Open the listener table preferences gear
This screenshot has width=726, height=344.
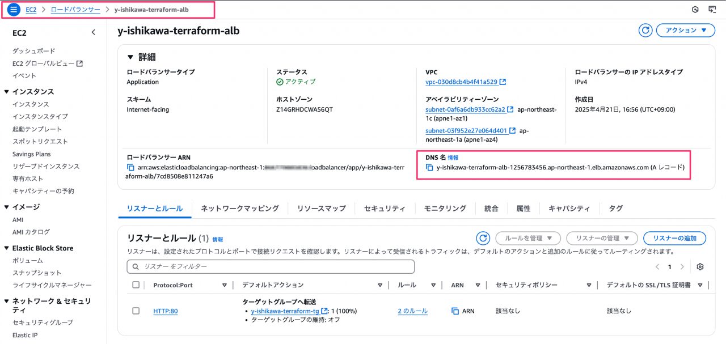pos(700,266)
